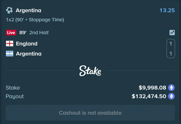Click the 2nd Half period label
Viewport: 181px width, 124px height.
39,33
